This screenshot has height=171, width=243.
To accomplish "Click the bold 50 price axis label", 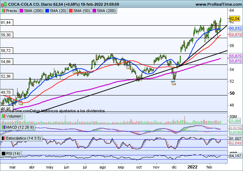I will coord(232,93).
